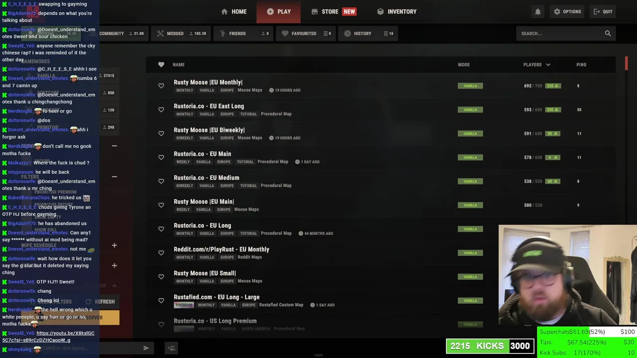637x358 pixels.
Task: Switch to the Favourited servers tab
Action: pos(306,33)
